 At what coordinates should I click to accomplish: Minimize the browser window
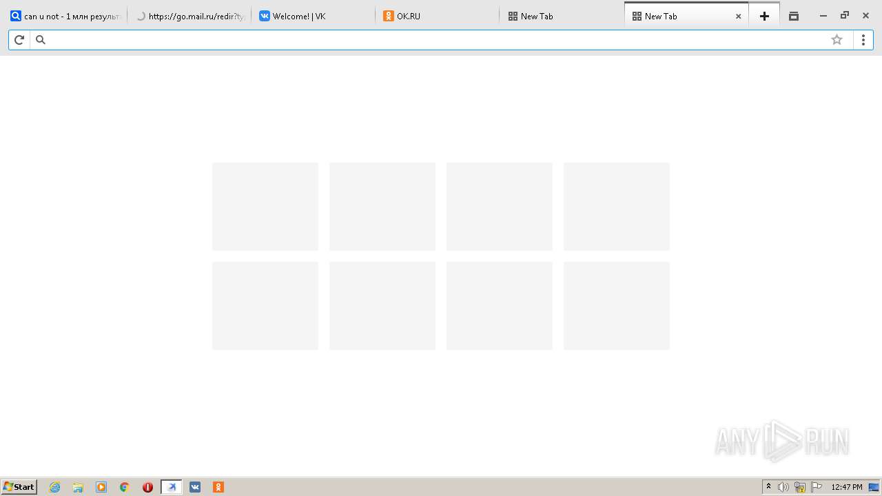coord(823,16)
